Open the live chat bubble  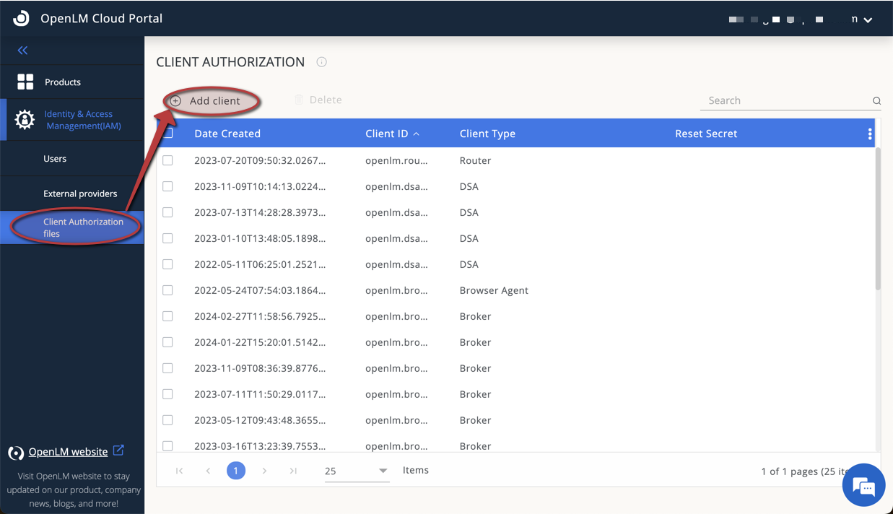pos(863,484)
